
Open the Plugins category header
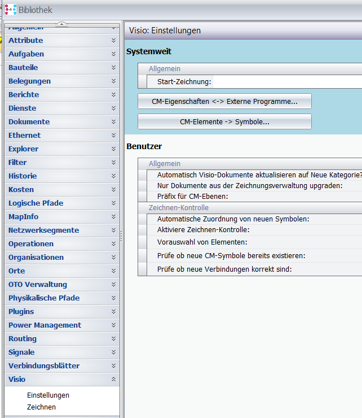pos(62,312)
